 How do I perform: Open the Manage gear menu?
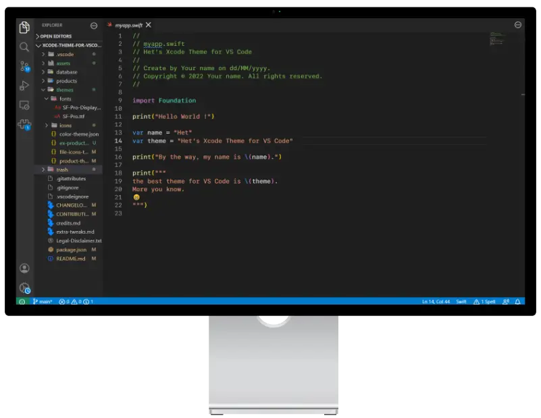click(24, 288)
